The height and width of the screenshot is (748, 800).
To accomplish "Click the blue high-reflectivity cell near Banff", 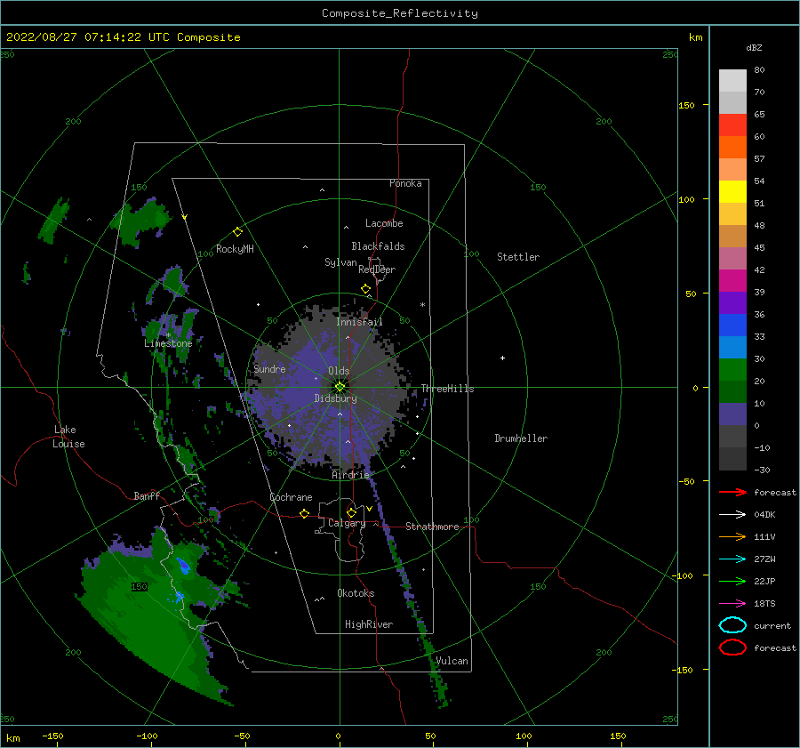I will pos(182,565).
